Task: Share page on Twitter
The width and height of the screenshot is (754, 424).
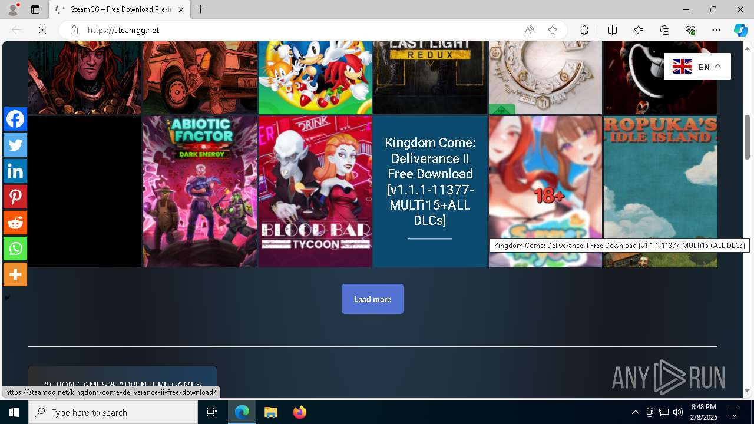Action: coord(15,145)
